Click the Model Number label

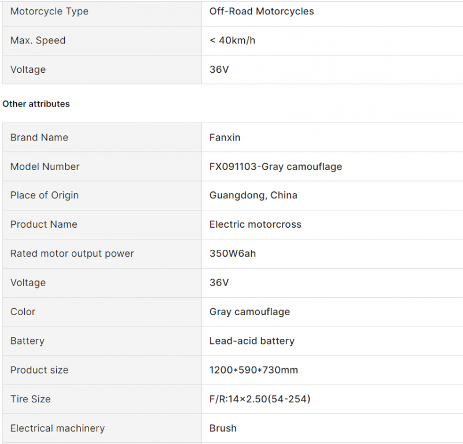point(45,166)
